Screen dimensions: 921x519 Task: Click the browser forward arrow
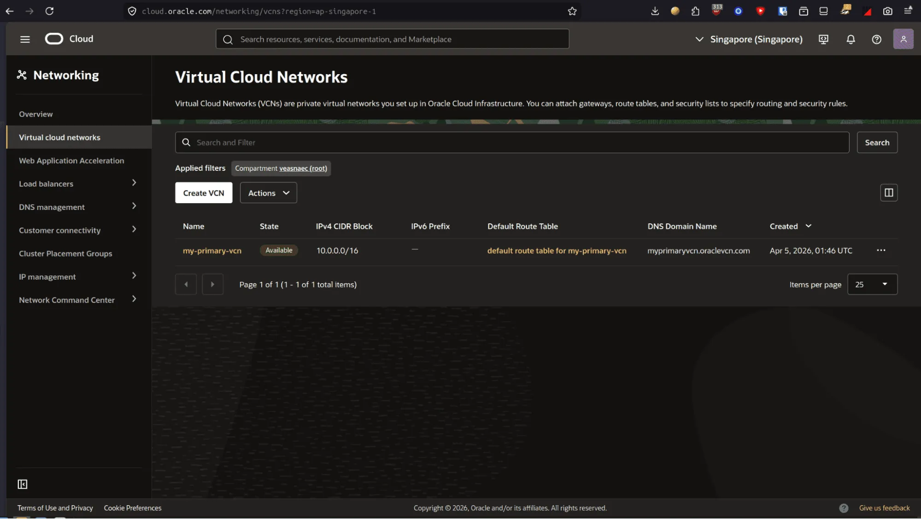29,11
